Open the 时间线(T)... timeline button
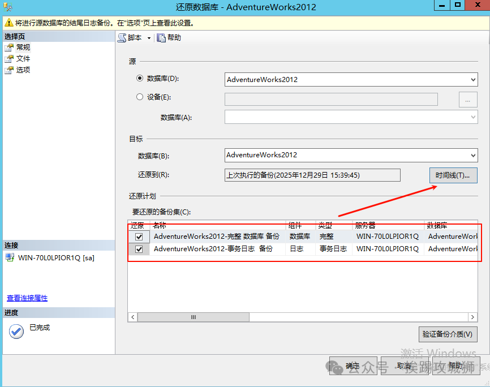The height and width of the screenshot is (387, 490). [x=453, y=175]
